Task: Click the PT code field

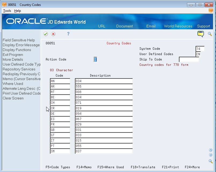Action: pyautogui.click(x=60, y=146)
